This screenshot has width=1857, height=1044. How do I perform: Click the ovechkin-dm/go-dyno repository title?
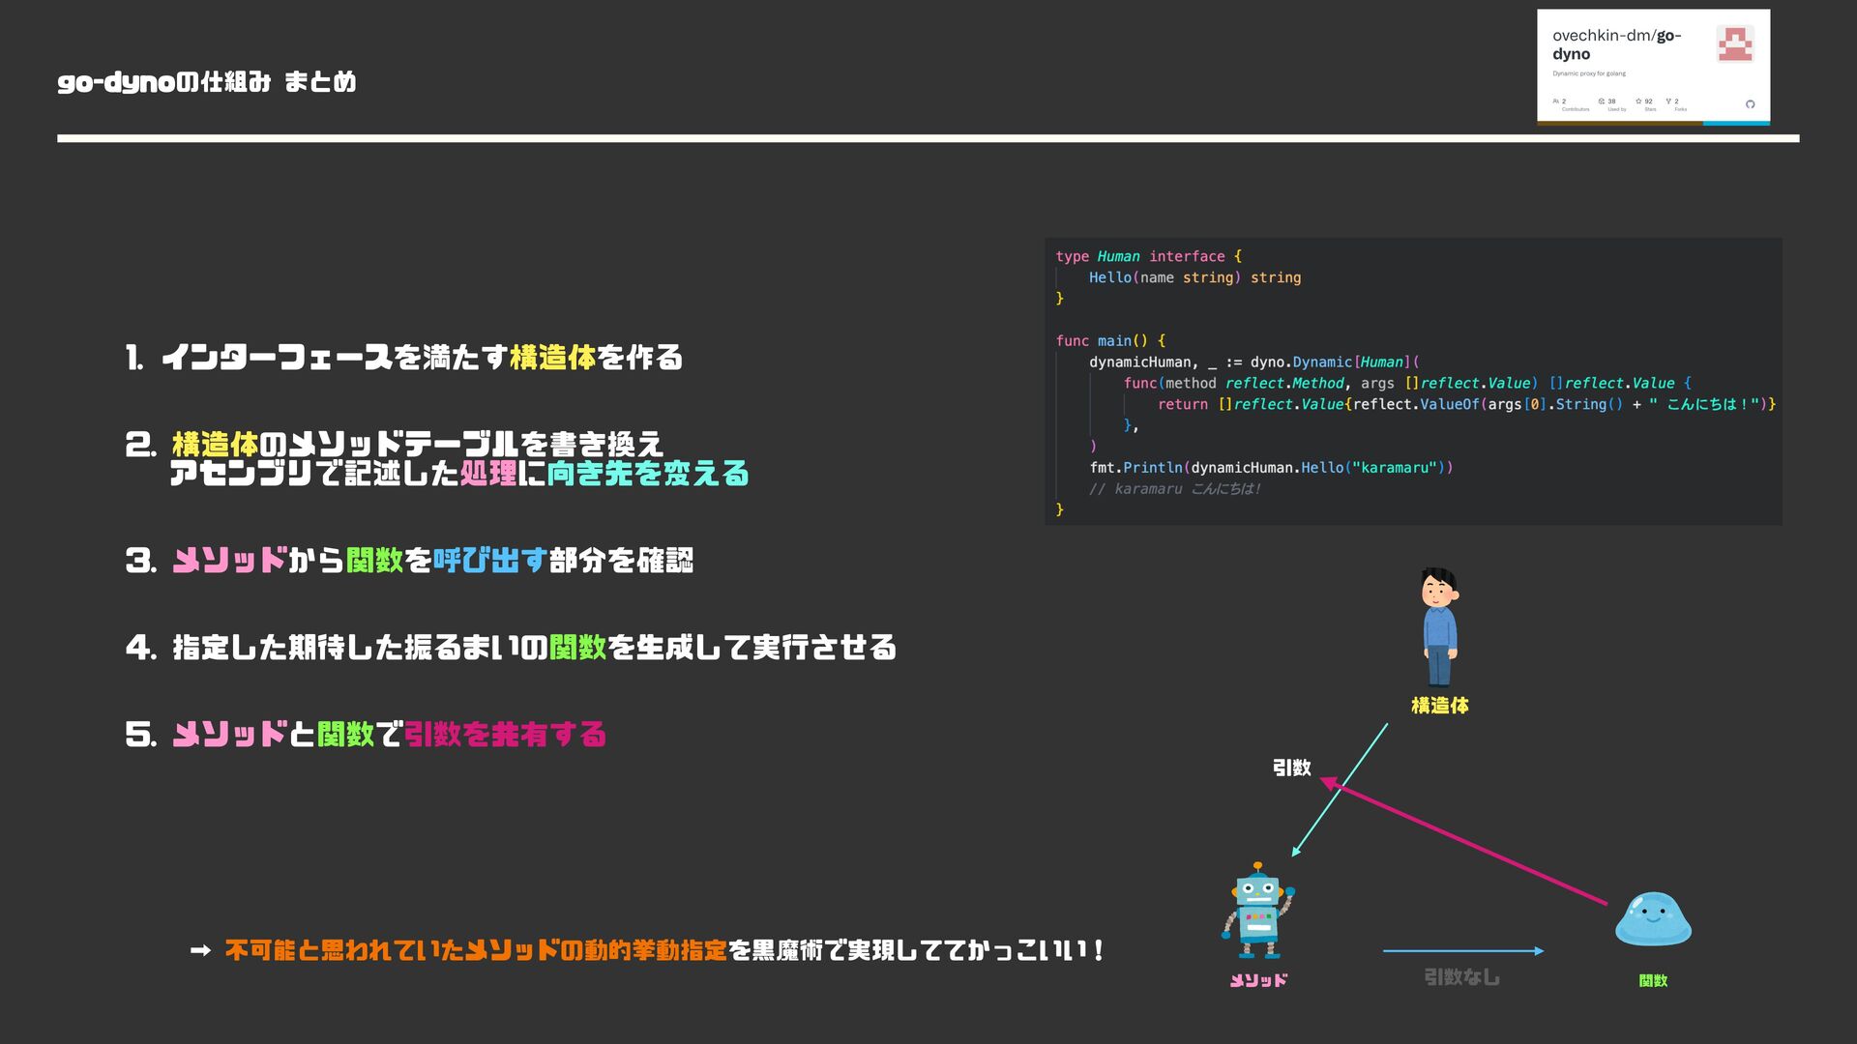[x=1616, y=44]
